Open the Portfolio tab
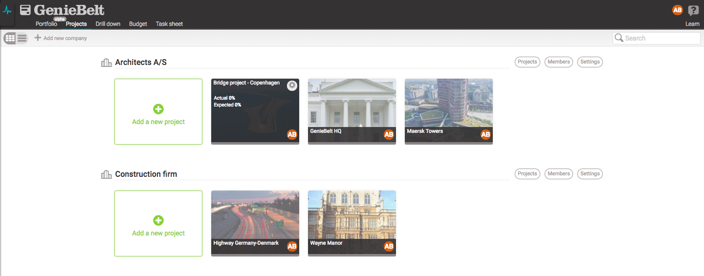This screenshot has height=276, width=704. pyautogui.click(x=46, y=24)
